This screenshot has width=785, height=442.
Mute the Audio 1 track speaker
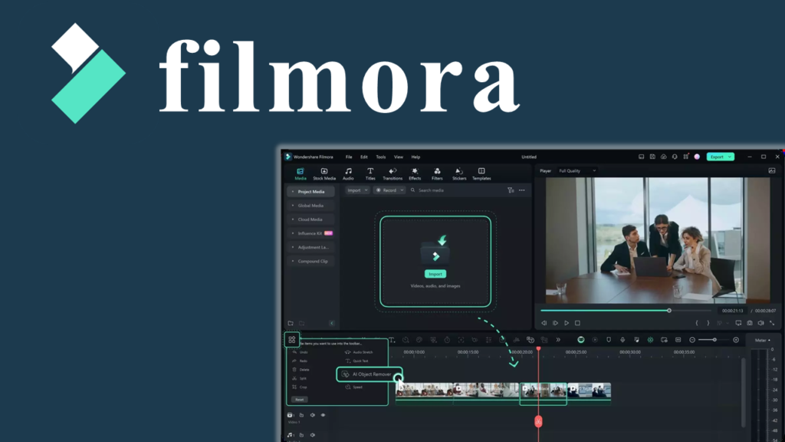point(313,435)
